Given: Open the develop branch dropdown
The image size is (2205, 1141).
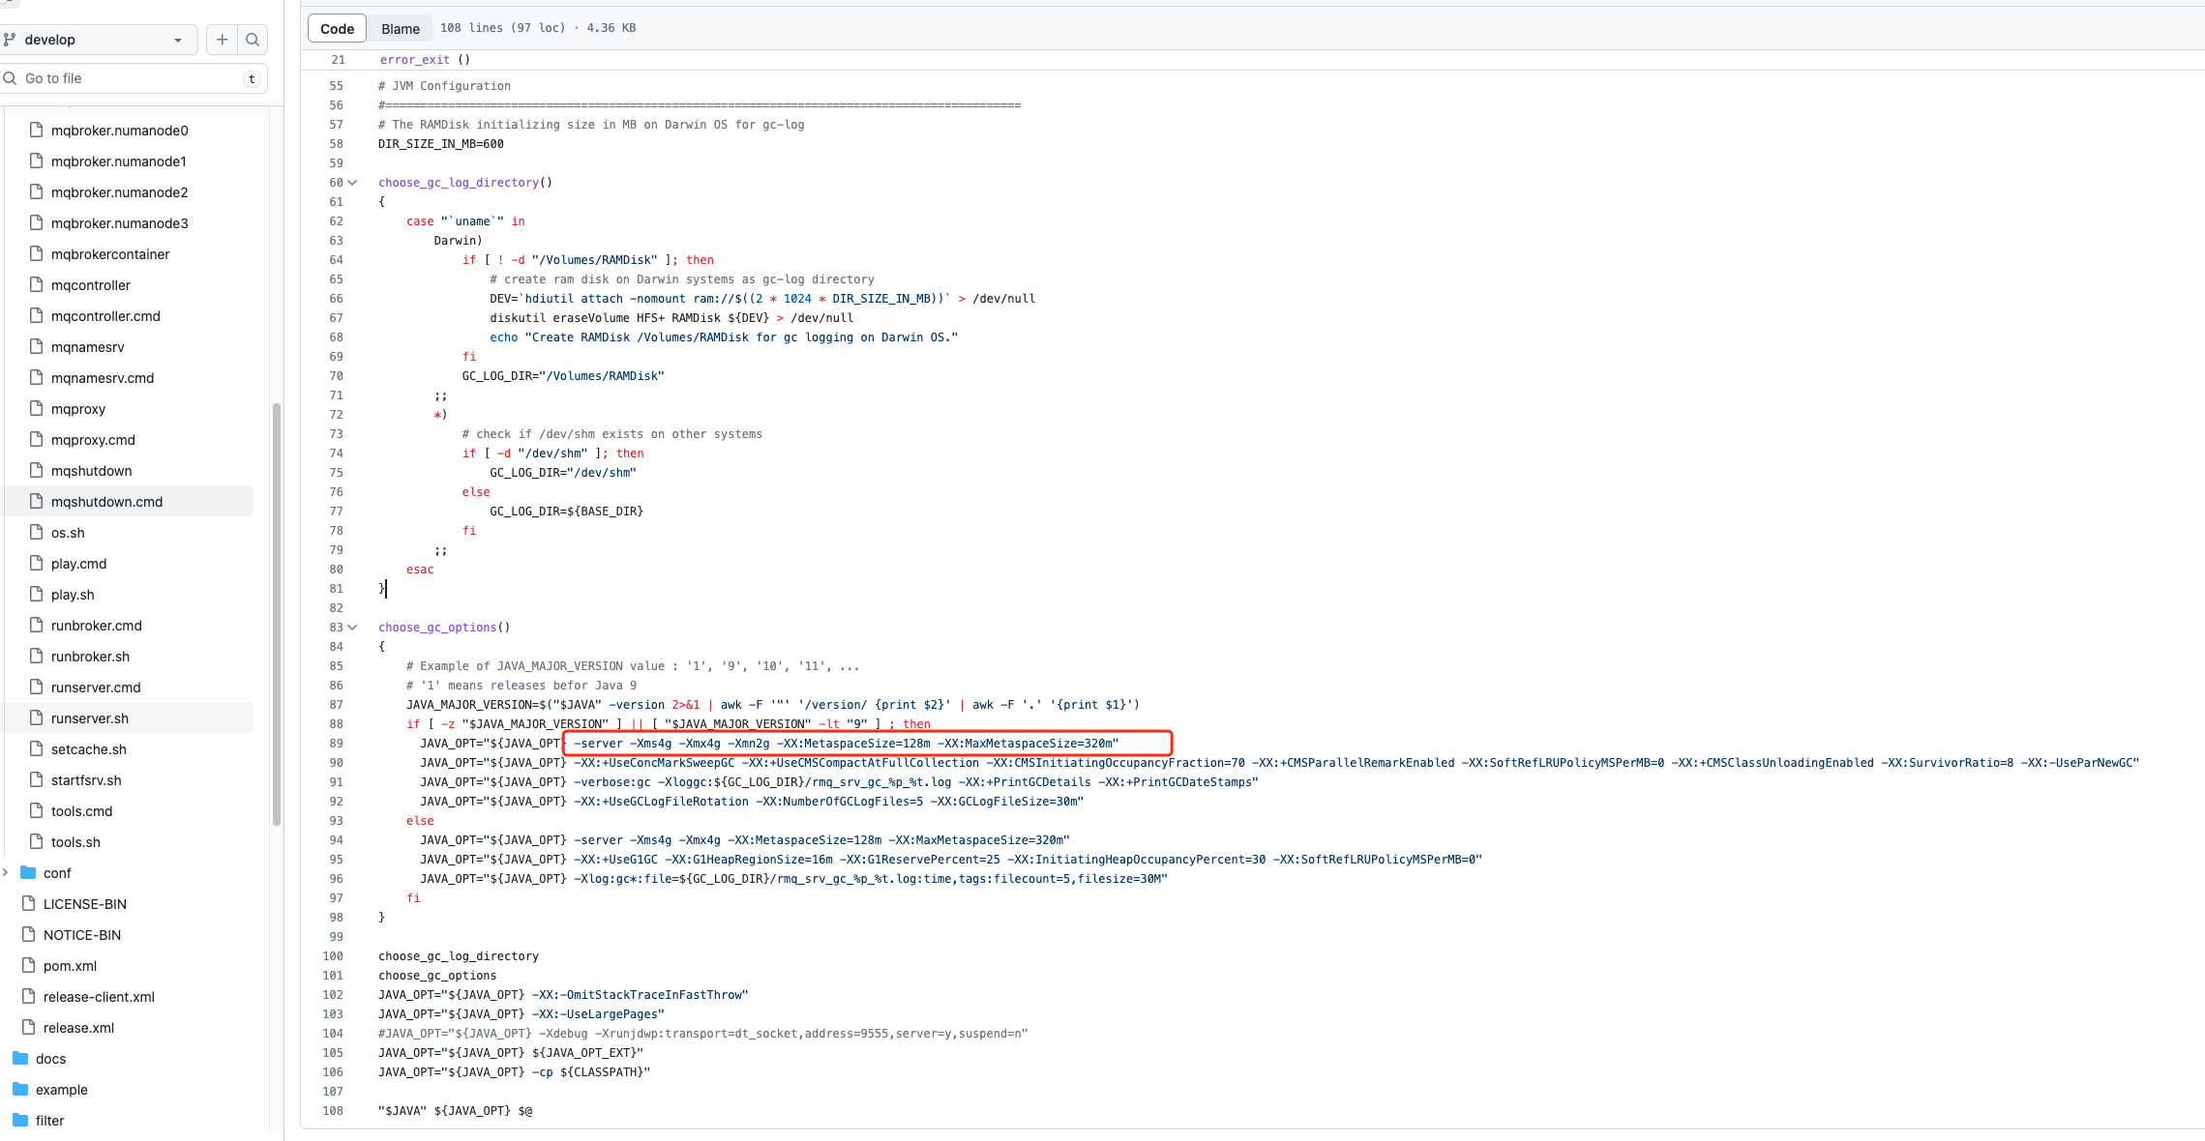Looking at the screenshot, I should tap(178, 40).
